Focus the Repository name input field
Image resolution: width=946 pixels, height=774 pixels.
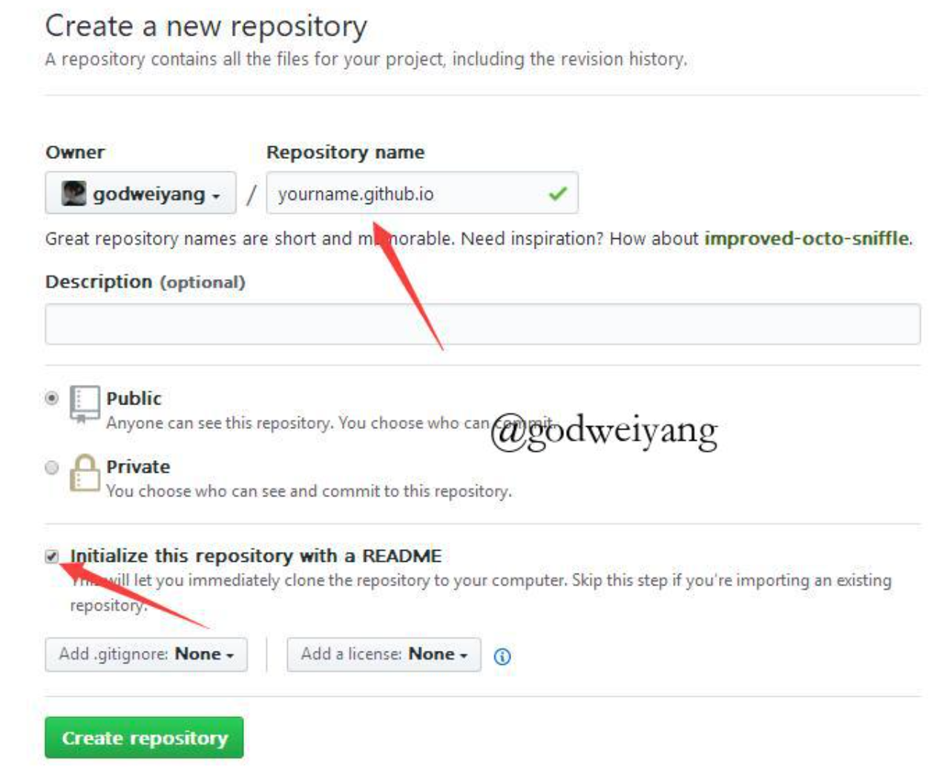(422, 193)
